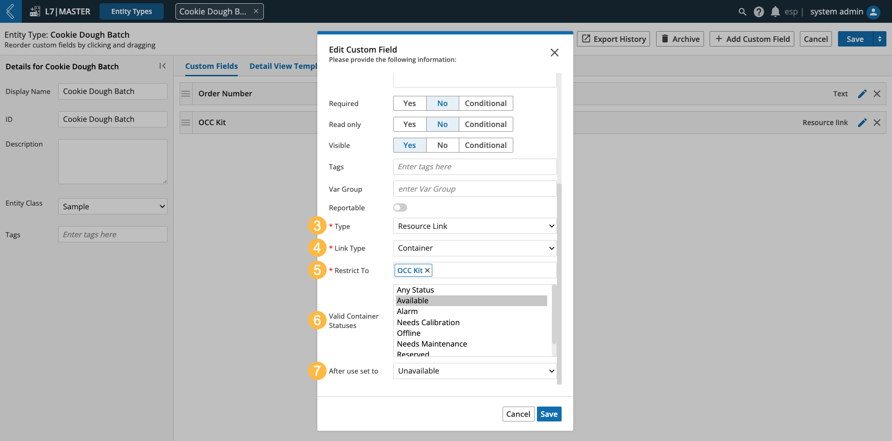Click the Export History button
Image resolution: width=892 pixels, height=441 pixels.
pos(614,39)
